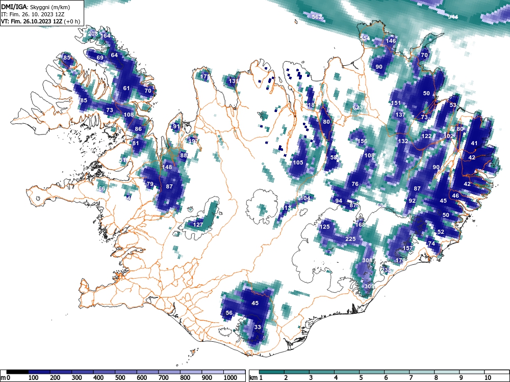Click the 'm 0' label at the legend start
The width and height of the screenshot is (510, 382).
6,377
